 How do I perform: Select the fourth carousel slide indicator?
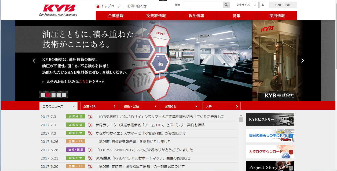click(x=59, y=95)
